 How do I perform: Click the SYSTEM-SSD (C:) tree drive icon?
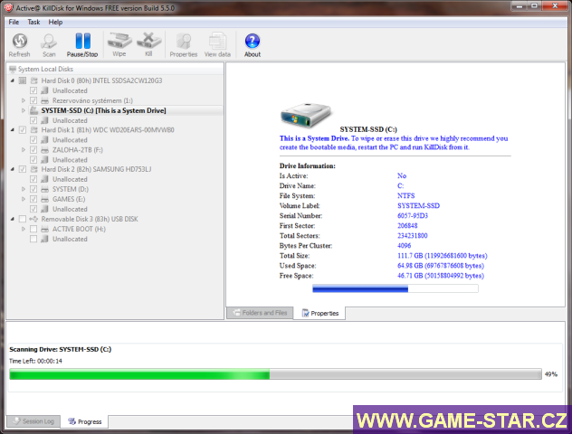click(33, 110)
